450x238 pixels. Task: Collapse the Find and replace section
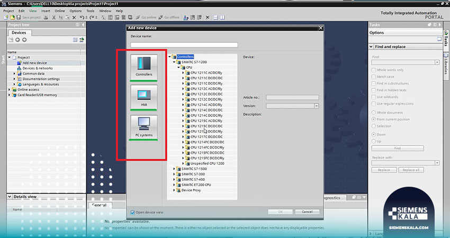pyautogui.click(x=371, y=47)
